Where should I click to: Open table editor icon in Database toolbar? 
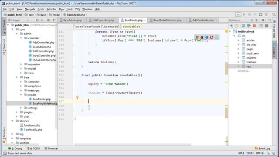(261, 26)
